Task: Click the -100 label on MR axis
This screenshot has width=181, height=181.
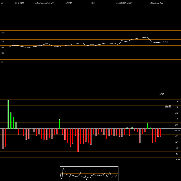Action: coord(177,160)
